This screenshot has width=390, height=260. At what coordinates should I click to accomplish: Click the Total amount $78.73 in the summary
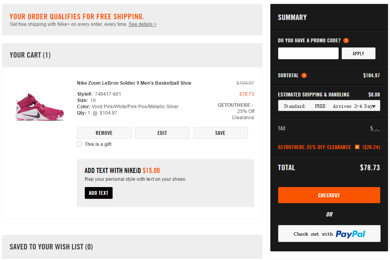click(x=370, y=167)
